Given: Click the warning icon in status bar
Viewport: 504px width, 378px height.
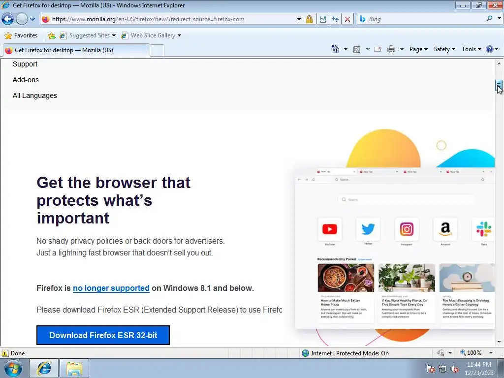Looking at the screenshot, I should click(x=4, y=353).
